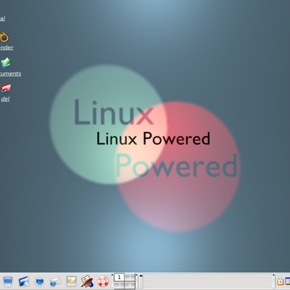Switch to virtual desktop 3 in pager
This screenshot has height=290, width=290.
pos(119,285)
